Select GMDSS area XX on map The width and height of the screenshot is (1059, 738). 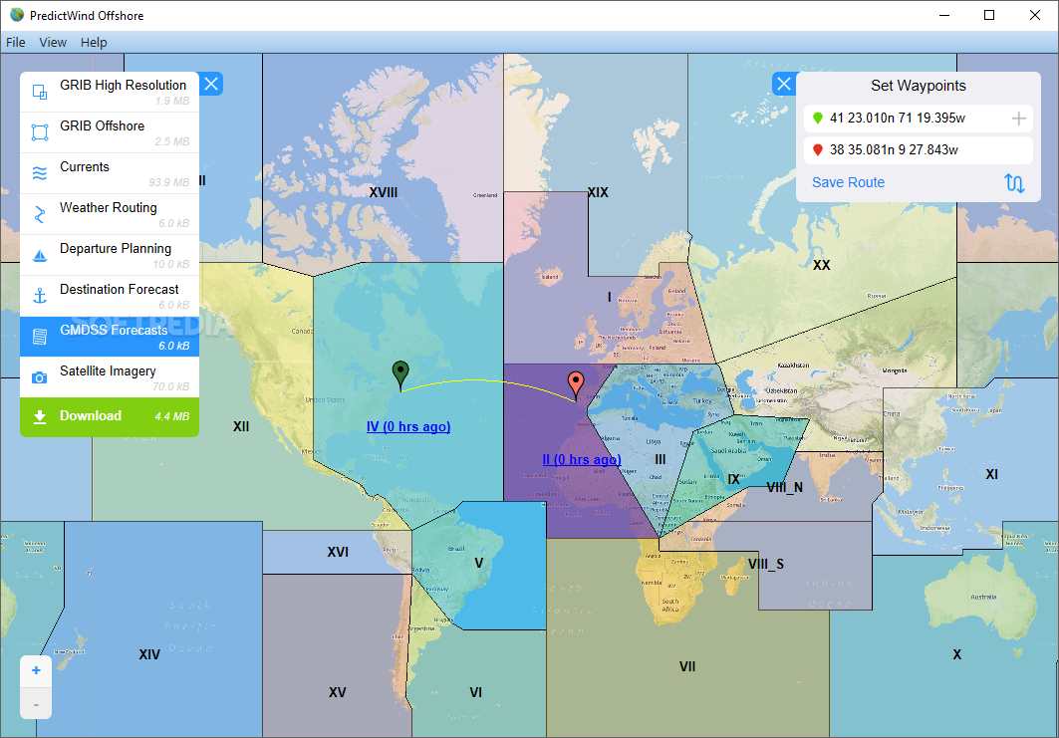pyautogui.click(x=821, y=265)
